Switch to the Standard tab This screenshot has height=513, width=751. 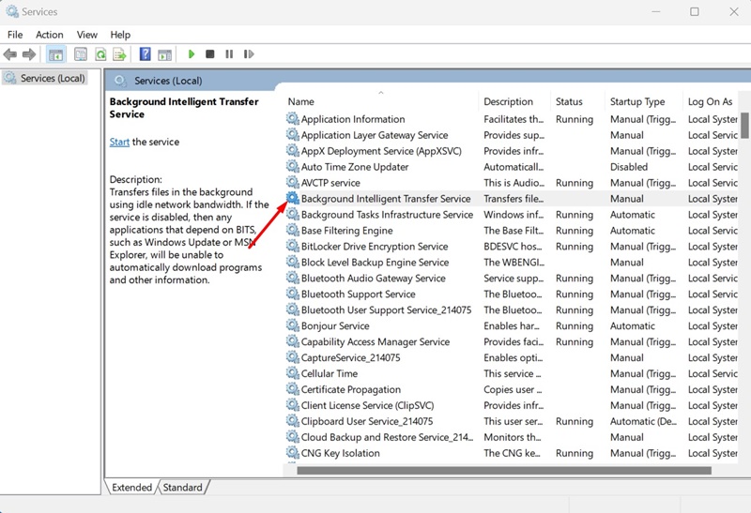click(x=182, y=488)
